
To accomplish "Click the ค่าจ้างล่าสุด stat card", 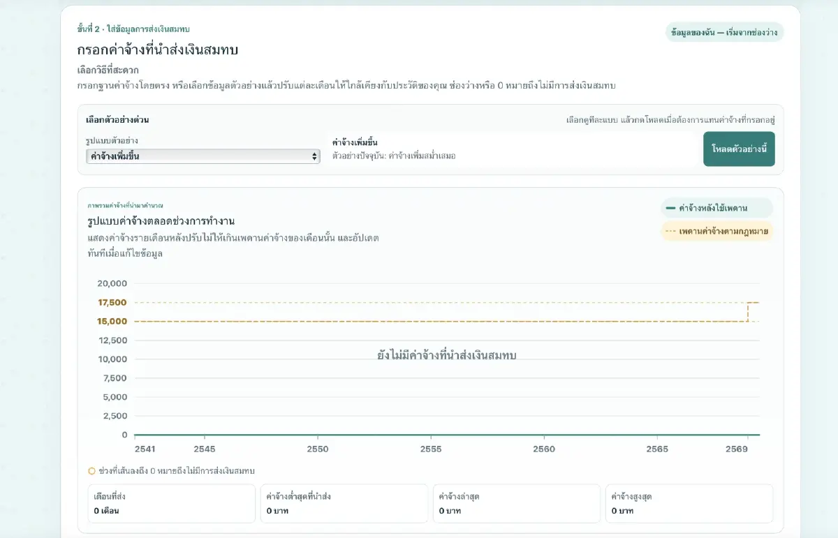I will pyautogui.click(x=517, y=503).
